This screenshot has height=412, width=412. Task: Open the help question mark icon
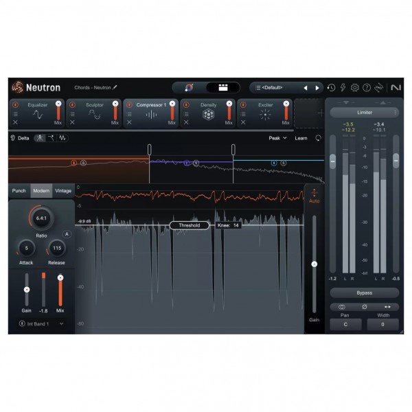[367, 87]
